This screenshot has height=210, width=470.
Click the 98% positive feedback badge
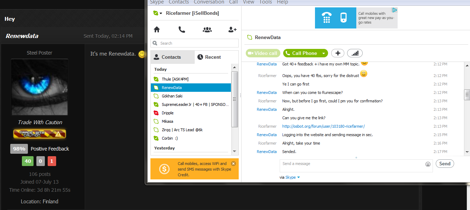(x=19, y=149)
